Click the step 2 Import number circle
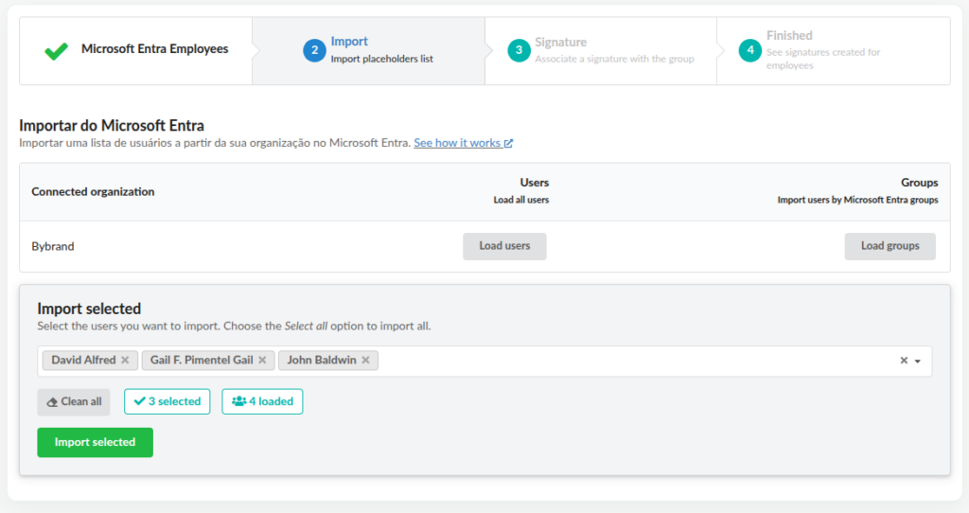This screenshot has height=513, width=969. pos(314,50)
